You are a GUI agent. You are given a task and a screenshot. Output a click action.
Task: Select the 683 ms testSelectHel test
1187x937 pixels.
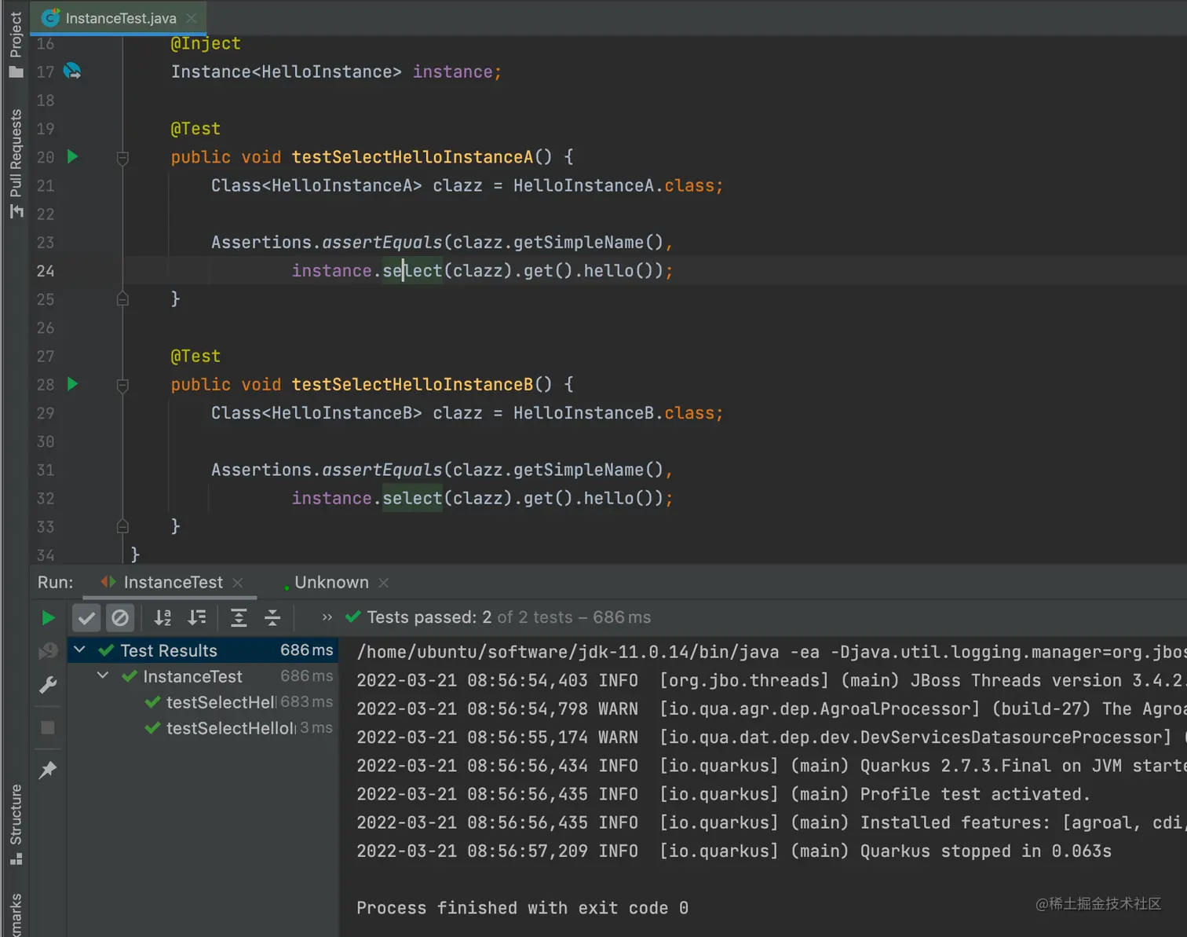coord(203,702)
